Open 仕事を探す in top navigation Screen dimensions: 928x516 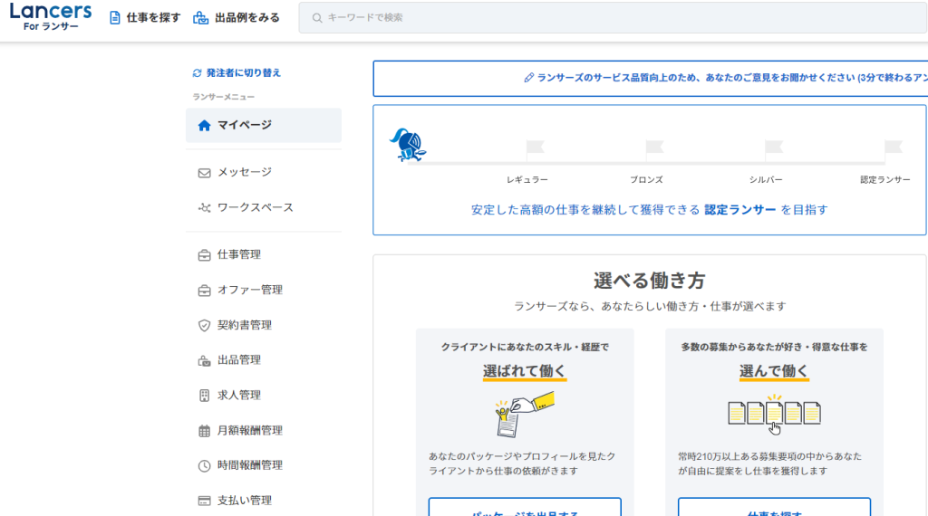tap(145, 18)
